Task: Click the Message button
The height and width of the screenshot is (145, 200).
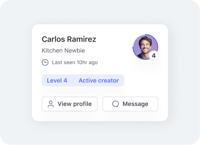Action: [x=130, y=104]
